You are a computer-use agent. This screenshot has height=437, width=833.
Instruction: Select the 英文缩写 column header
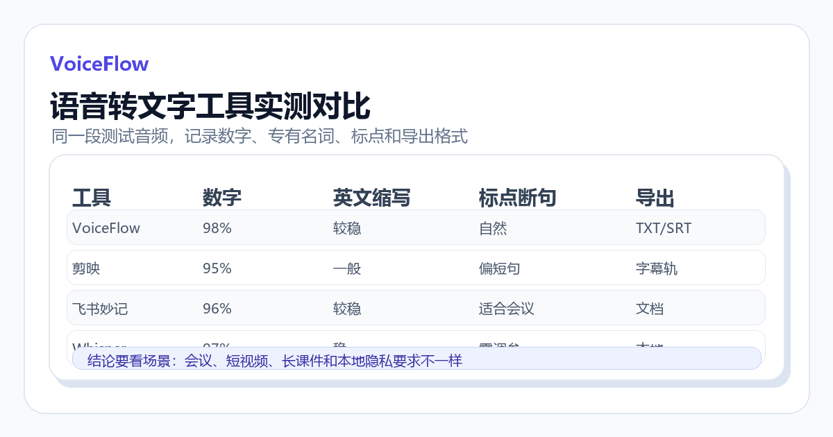[372, 198]
